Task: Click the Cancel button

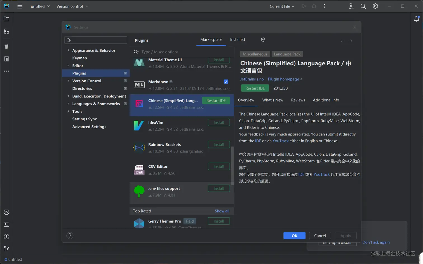Action: pyautogui.click(x=320, y=236)
